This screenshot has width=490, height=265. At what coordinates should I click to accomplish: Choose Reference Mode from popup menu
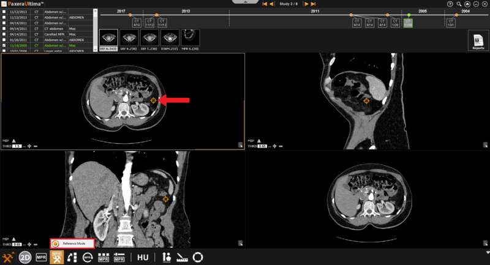(73, 244)
